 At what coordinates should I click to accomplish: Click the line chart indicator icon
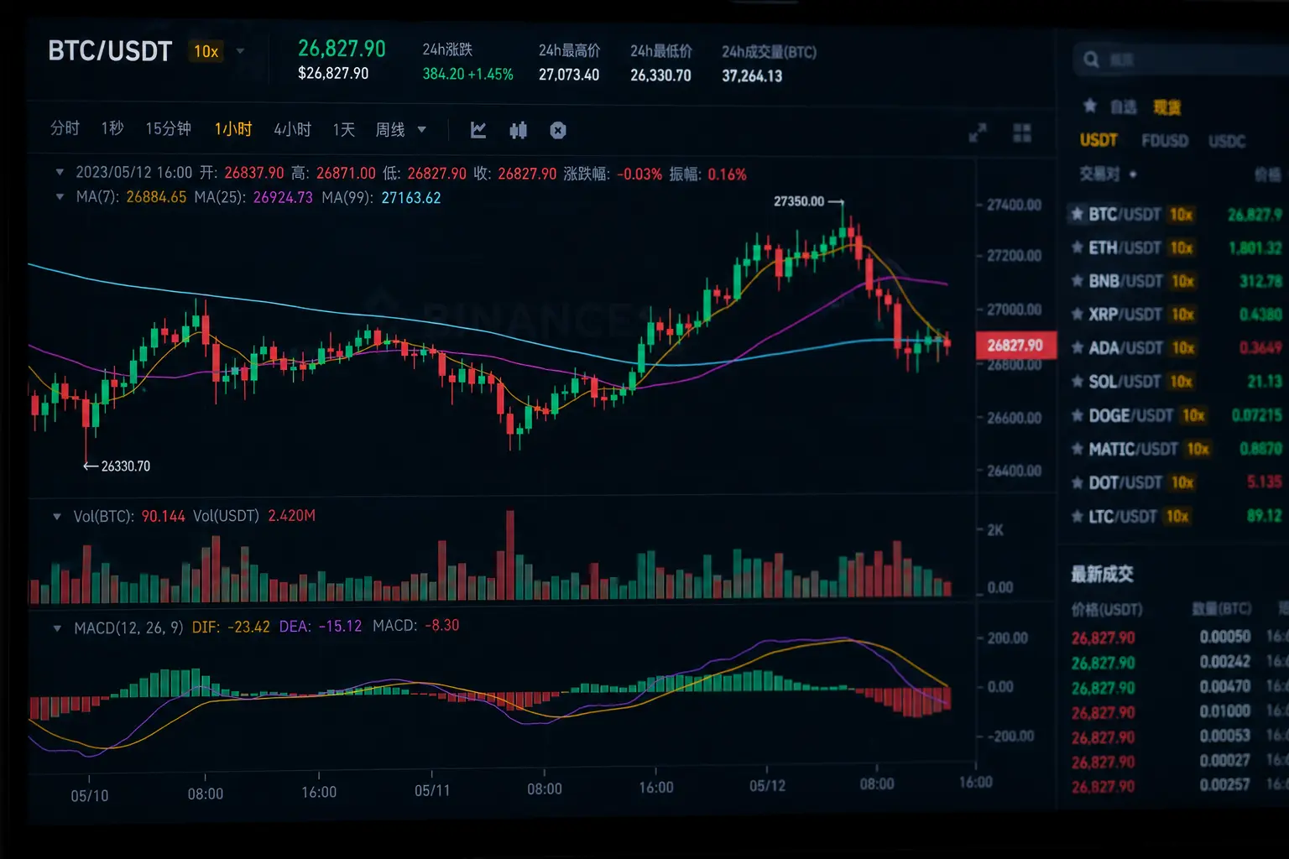(x=478, y=130)
